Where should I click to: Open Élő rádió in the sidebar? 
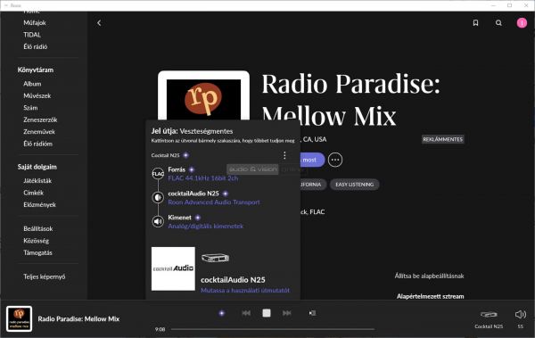coord(35,46)
